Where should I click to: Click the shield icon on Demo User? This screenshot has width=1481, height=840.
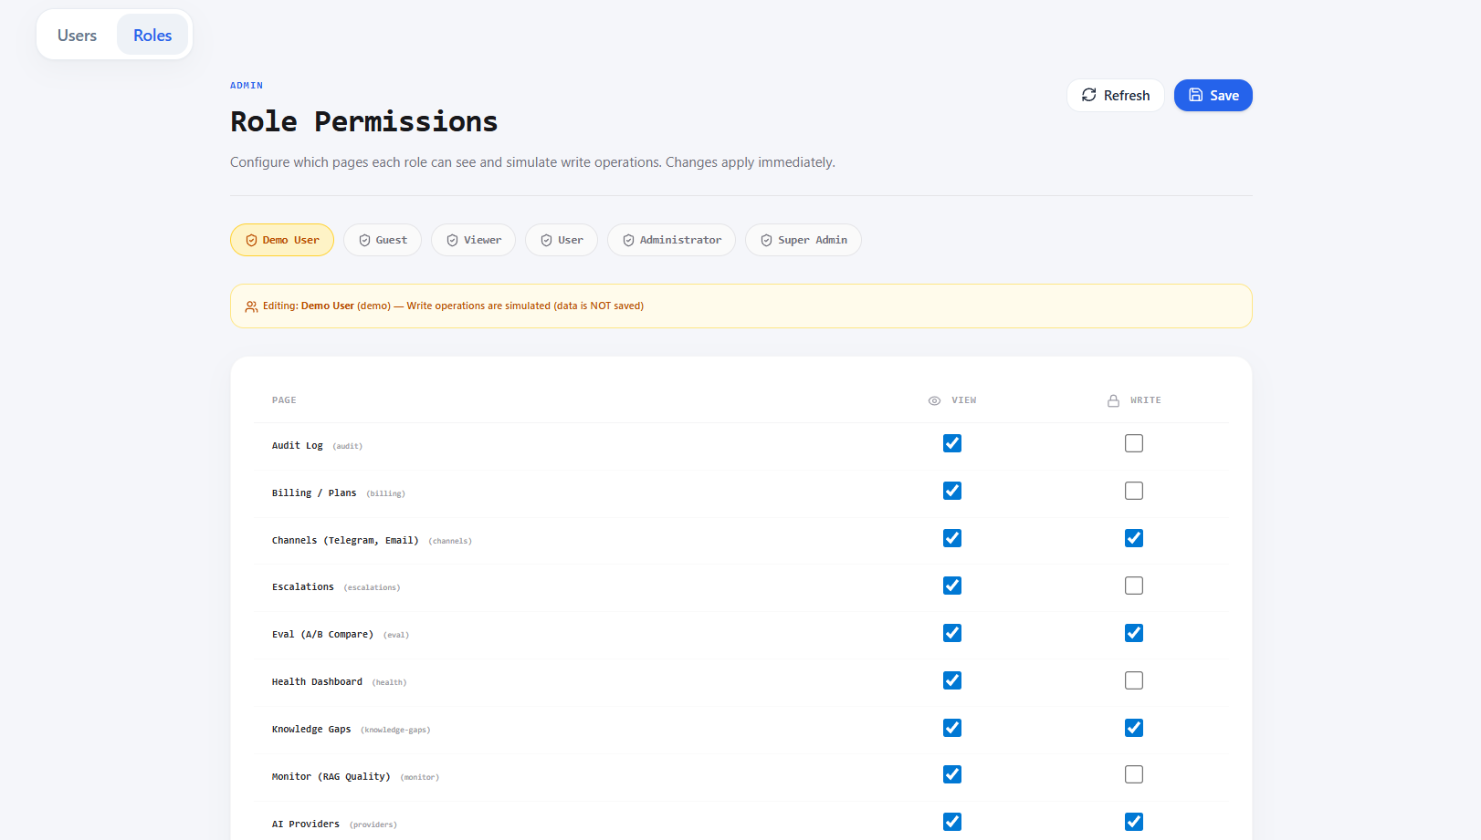[251, 241]
